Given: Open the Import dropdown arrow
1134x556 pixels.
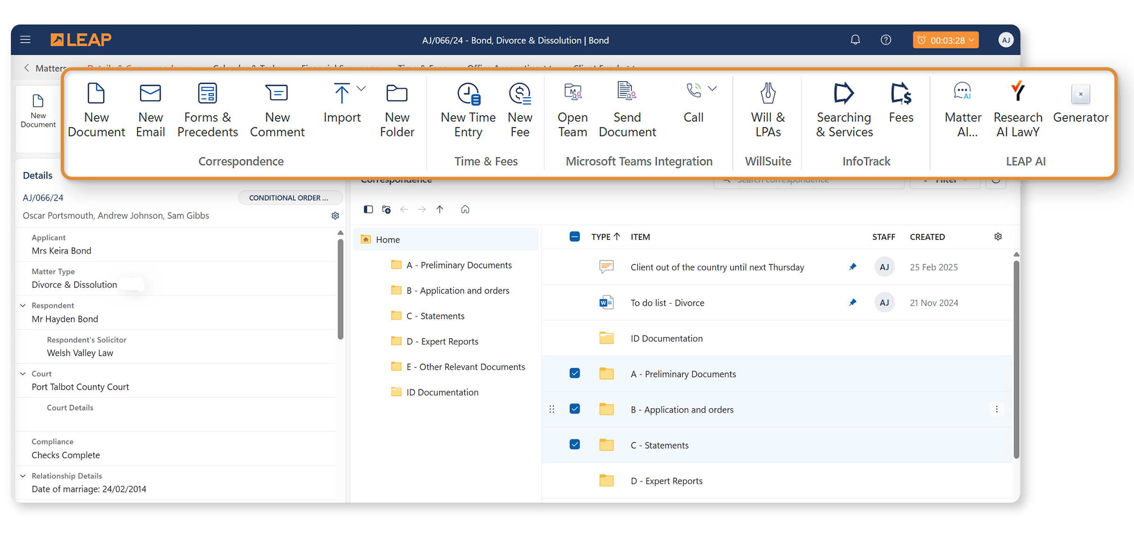Looking at the screenshot, I should click(361, 89).
